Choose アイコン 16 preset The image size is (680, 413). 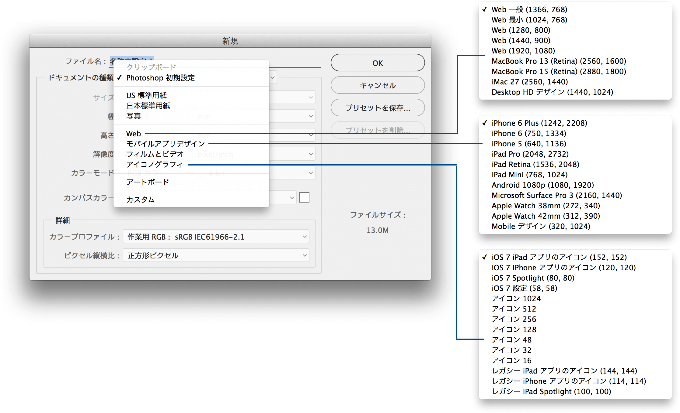click(575, 360)
